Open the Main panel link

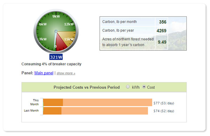click(x=44, y=73)
